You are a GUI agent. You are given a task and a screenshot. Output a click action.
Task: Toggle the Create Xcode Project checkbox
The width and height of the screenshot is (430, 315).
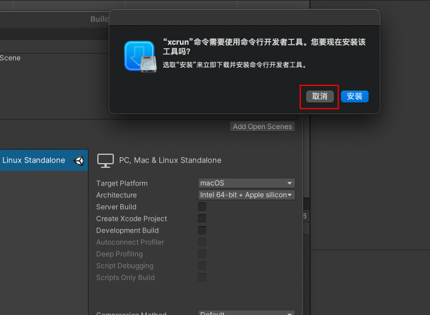pyautogui.click(x=202, y=218)
